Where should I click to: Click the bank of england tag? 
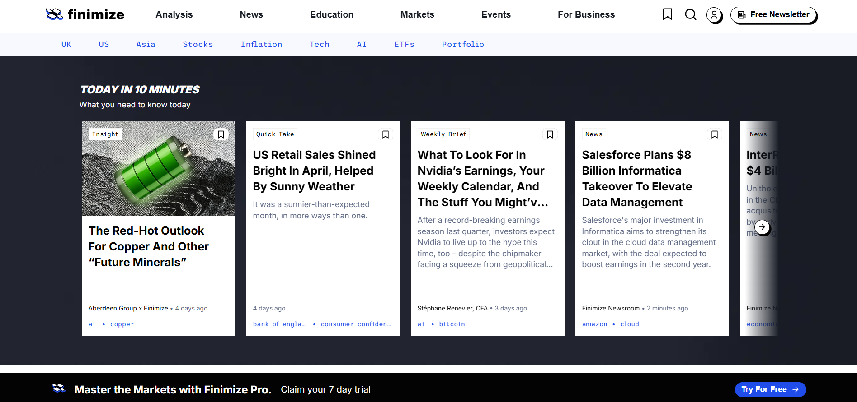point(279,324)
